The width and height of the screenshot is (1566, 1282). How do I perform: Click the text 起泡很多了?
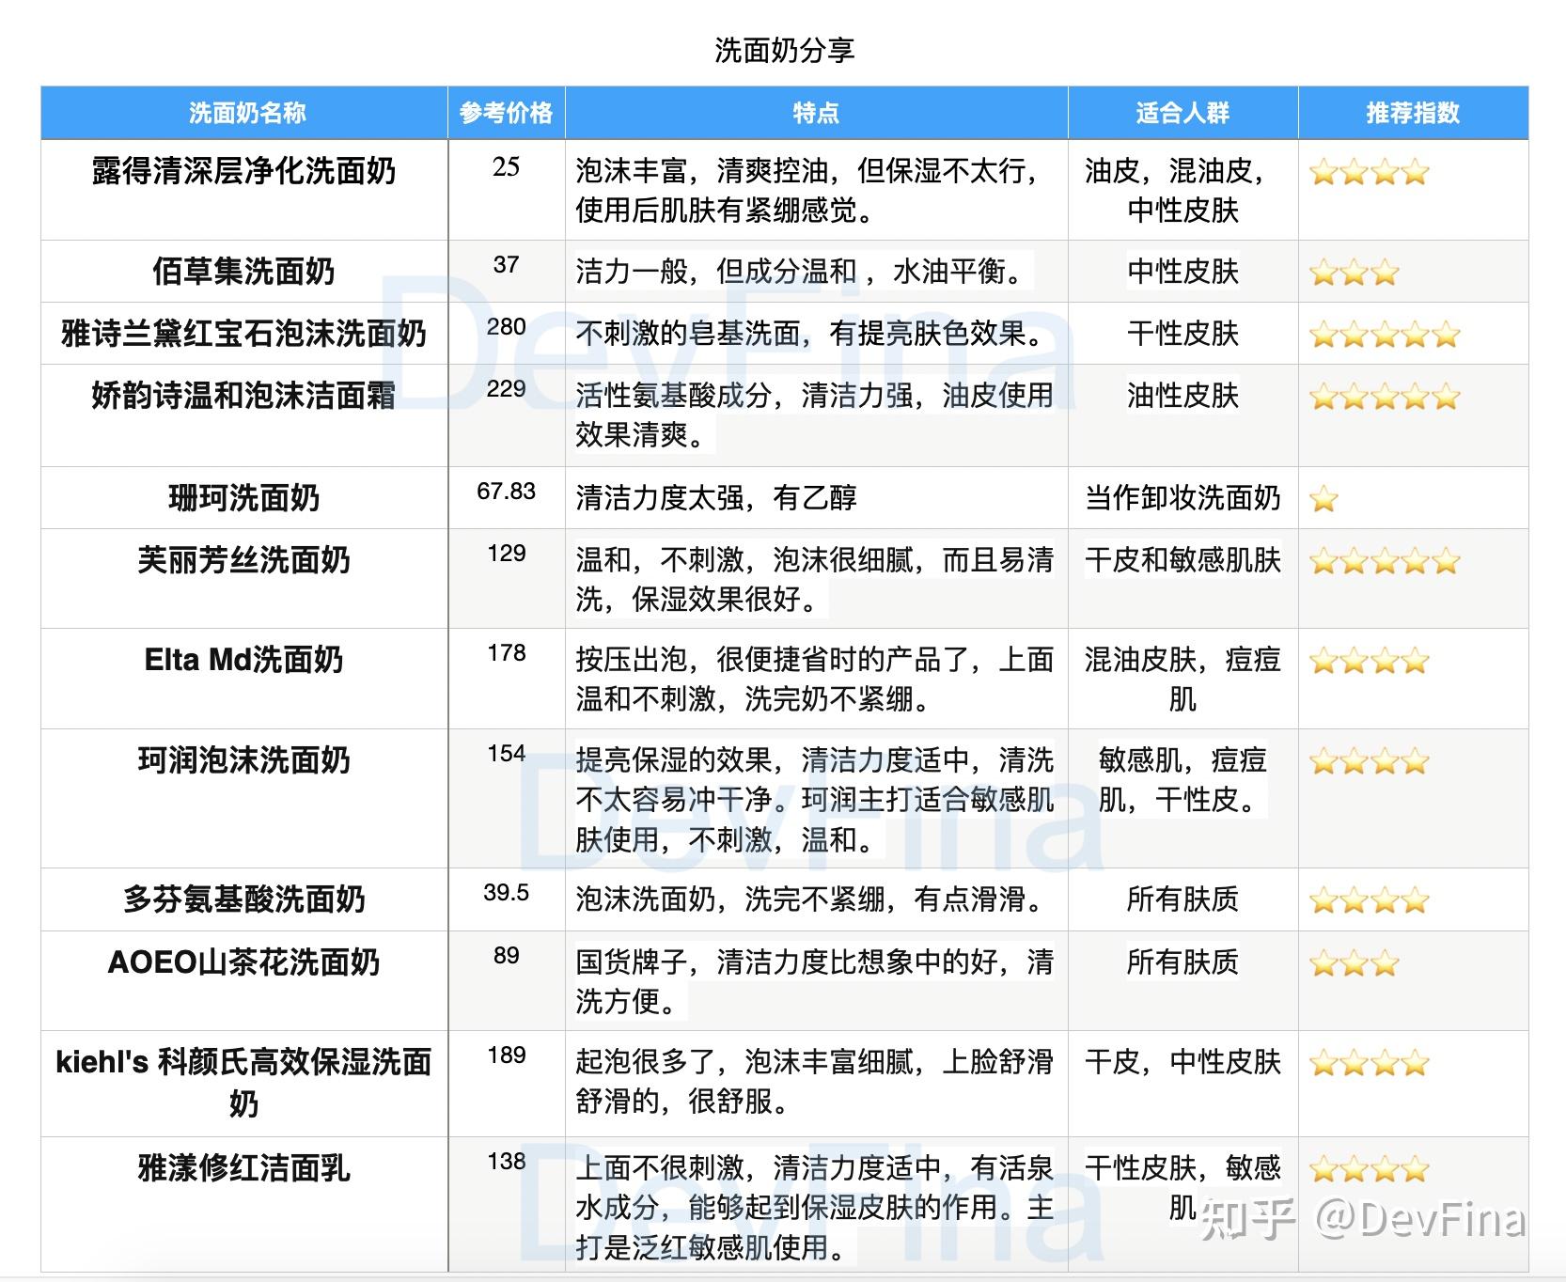pyautogui.click(x=646, y=1062)
